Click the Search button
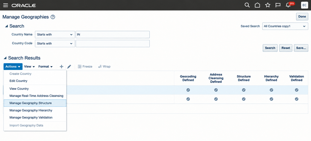This screenshot has height=141, width=311. (270, 48)
